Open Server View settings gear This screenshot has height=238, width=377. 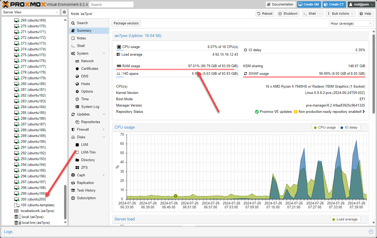[x=64, y=12]
